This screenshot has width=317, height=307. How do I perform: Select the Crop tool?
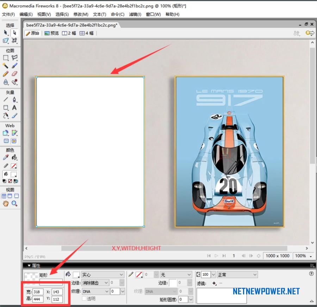point(14,40)
